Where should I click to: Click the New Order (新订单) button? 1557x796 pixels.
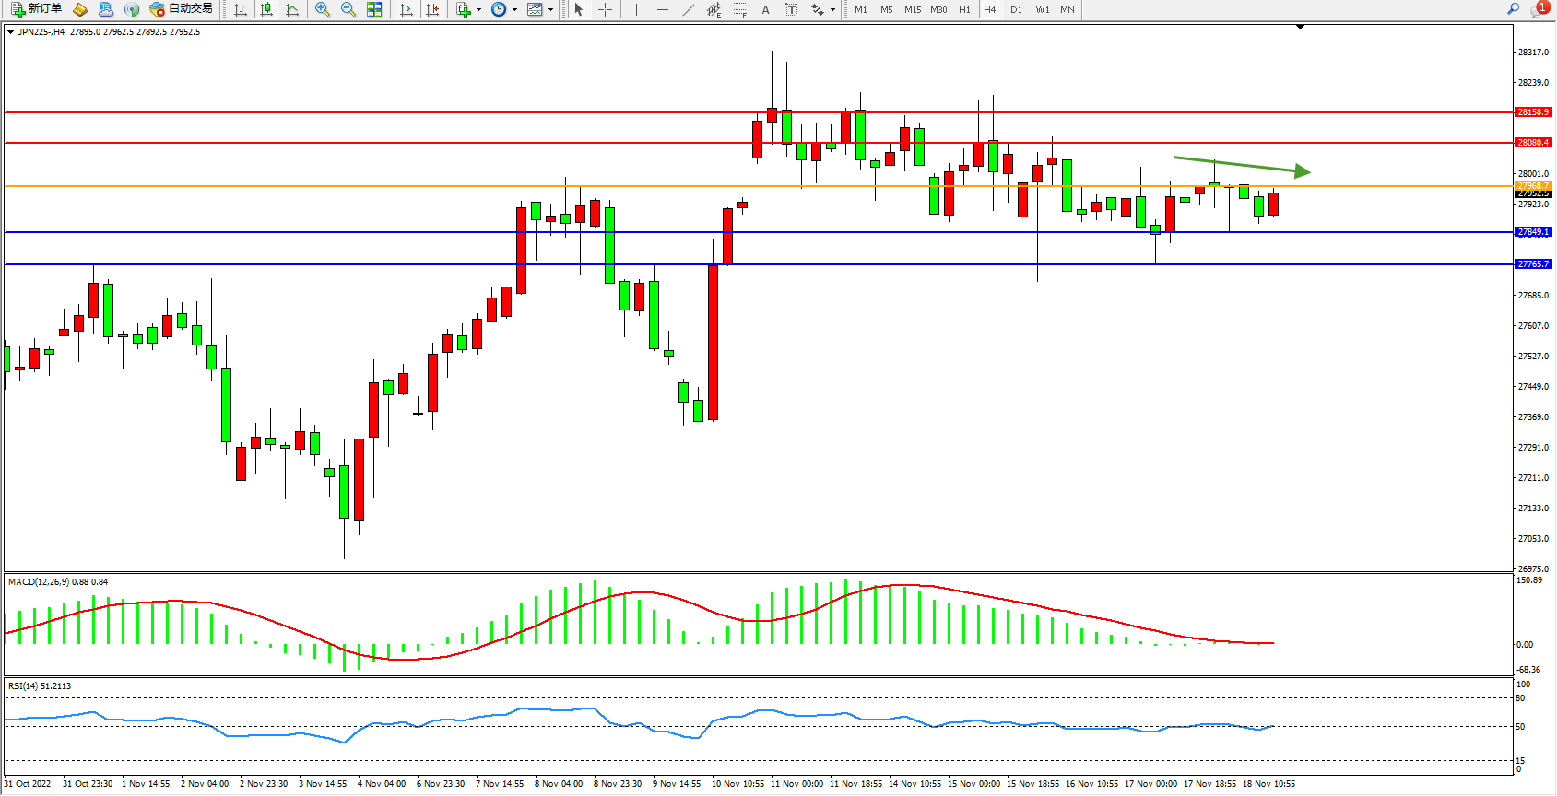point(37,9)
